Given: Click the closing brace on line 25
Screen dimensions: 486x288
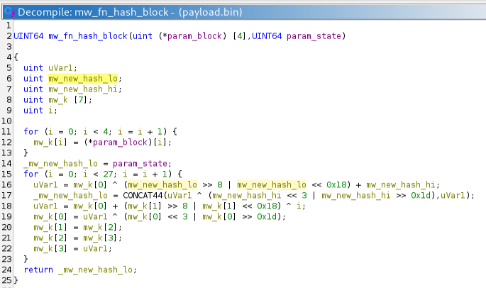Looking at the screenshot, I should tap(16, 280).
